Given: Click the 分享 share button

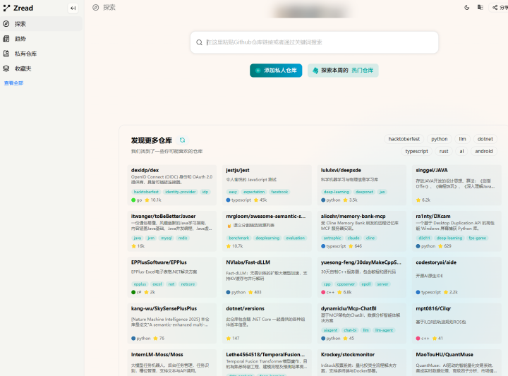Looking at the screenshot, I should click(500, 8).
